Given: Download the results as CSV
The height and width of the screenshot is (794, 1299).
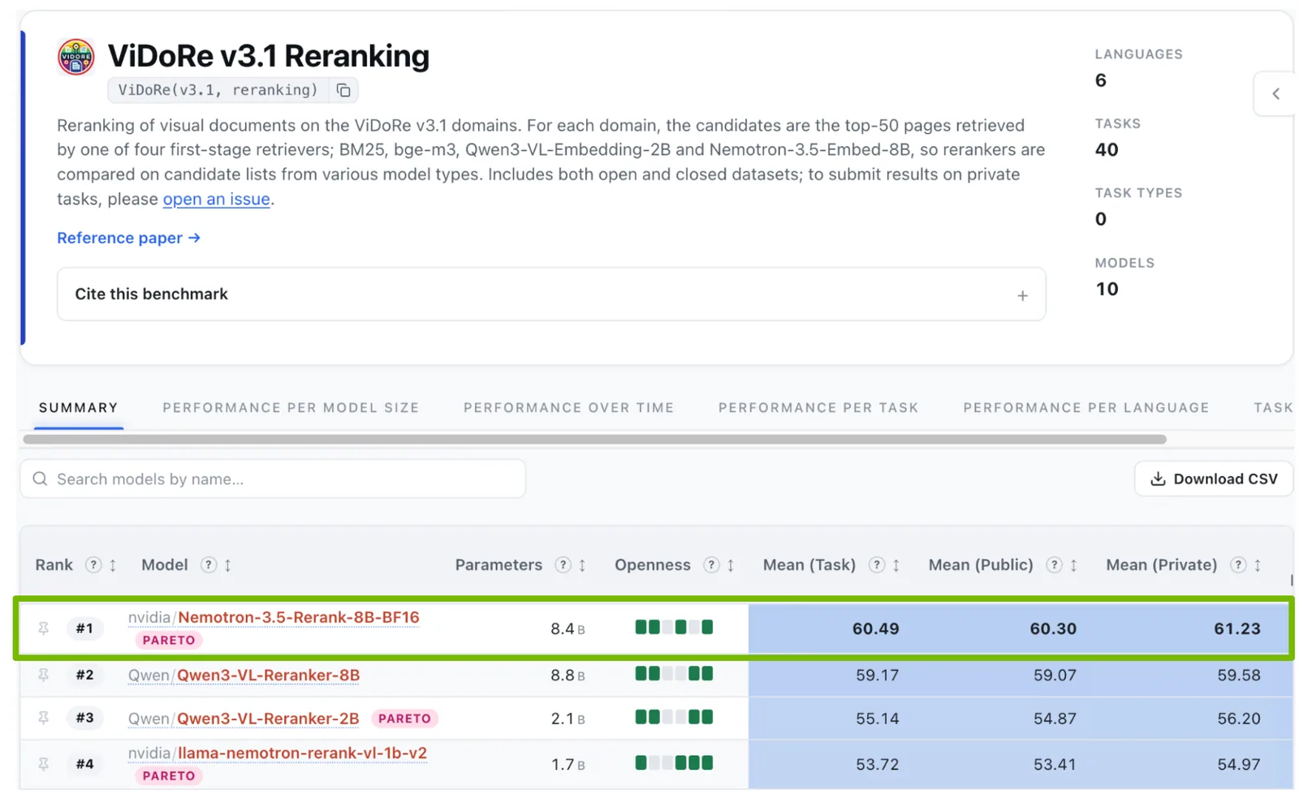Looking at the screenshot, I should (1214, 479).
